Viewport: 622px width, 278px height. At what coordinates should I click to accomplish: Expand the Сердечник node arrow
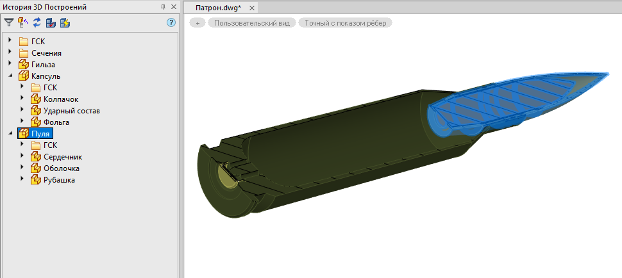coord(22,156)
